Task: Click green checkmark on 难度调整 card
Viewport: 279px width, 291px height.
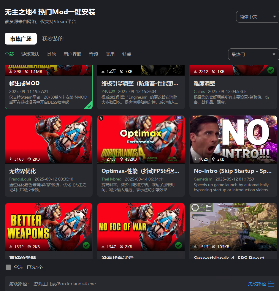Action: click(270, 70)
